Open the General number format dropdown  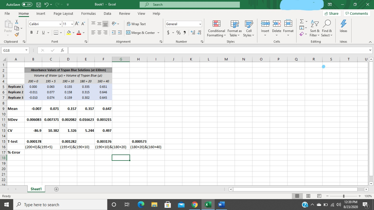coord(200,24)
